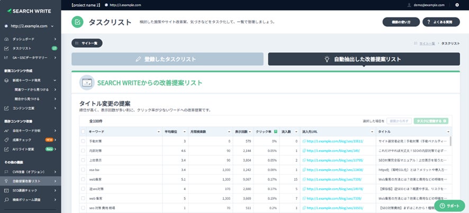Switch to 登録したタスクリスト tab
This screenshot has height=213, width=469.
[167, 59]
